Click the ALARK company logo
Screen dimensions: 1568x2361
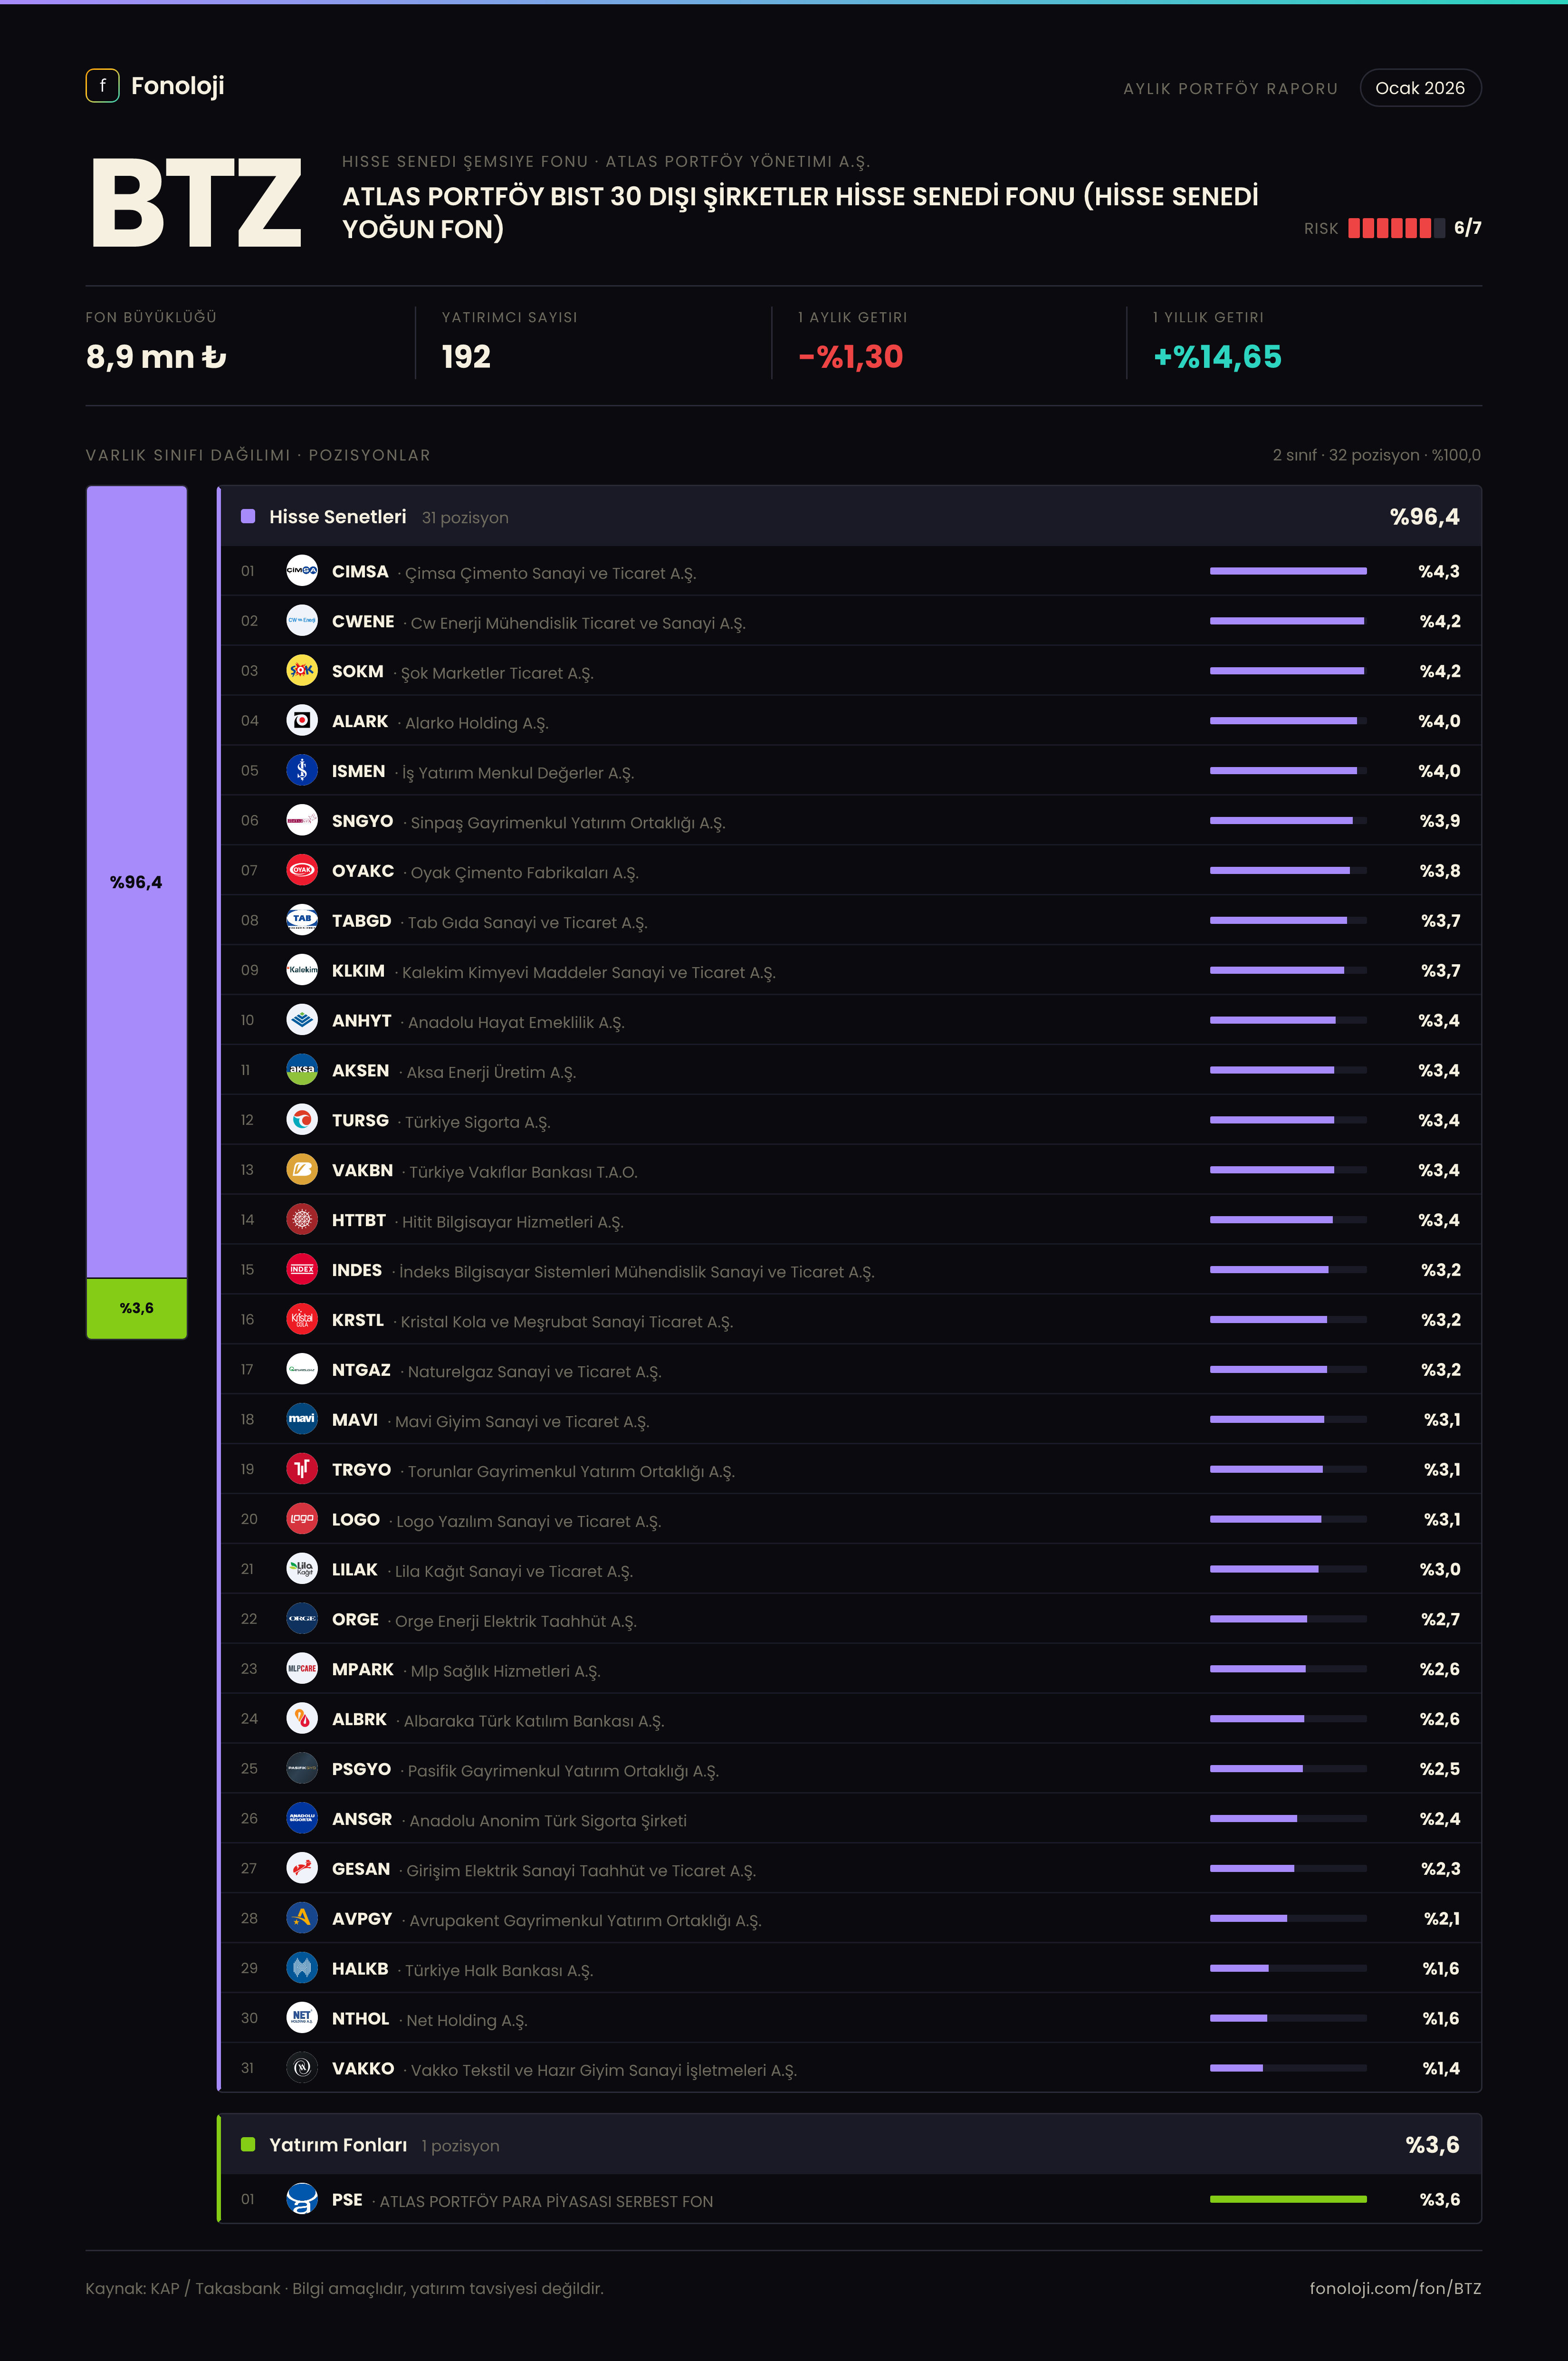[x=302, y=721]
